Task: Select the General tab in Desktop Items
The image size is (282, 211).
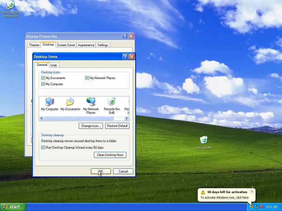Action: pos(42,65)
